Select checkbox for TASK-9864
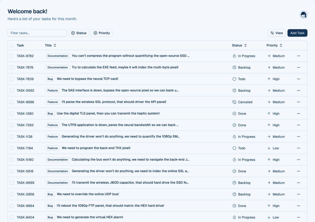315x222 pixels. coord(12,206)
